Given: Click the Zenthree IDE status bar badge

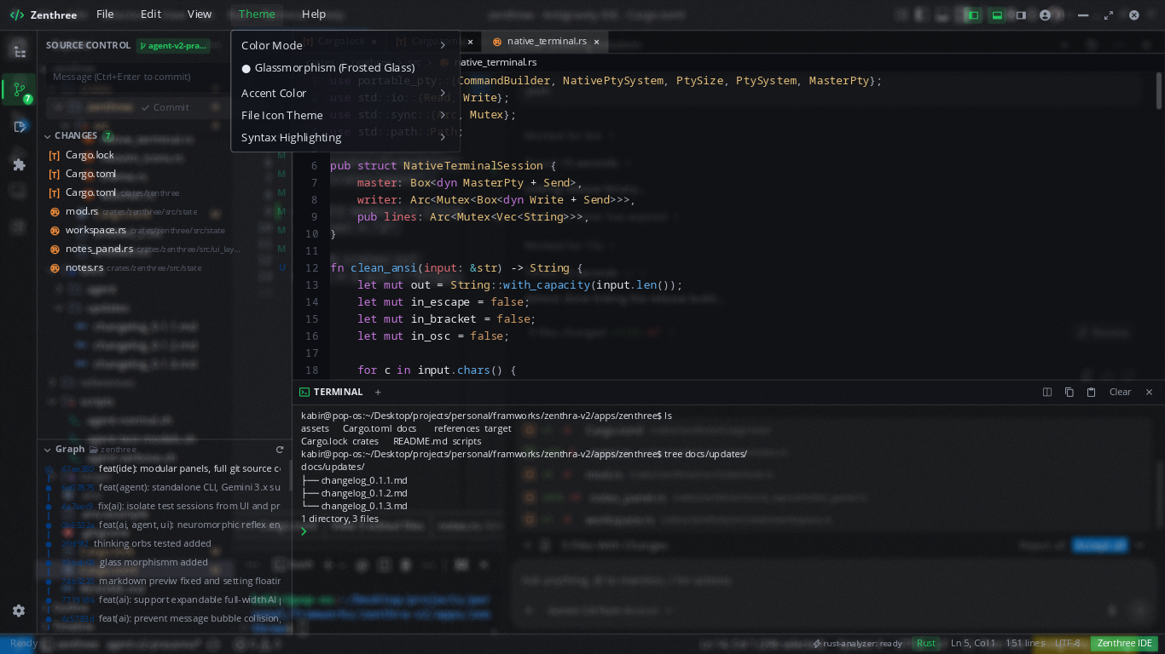Looking at the screenshot, I should click(x=1124, y=644).
